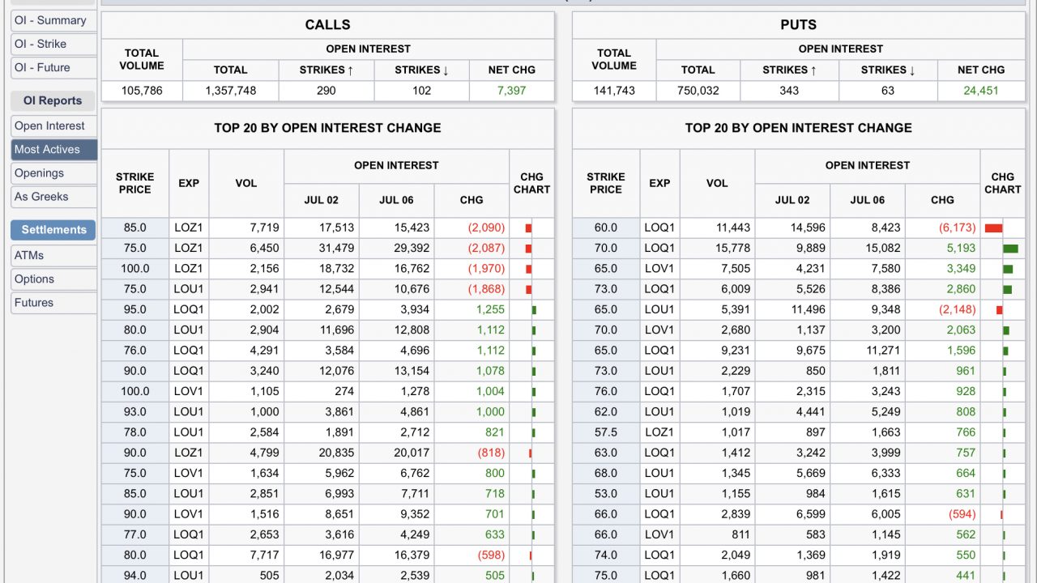Open ATMs under Settlements
Screen dimensions: 1037x583
(x=29, y=255)
